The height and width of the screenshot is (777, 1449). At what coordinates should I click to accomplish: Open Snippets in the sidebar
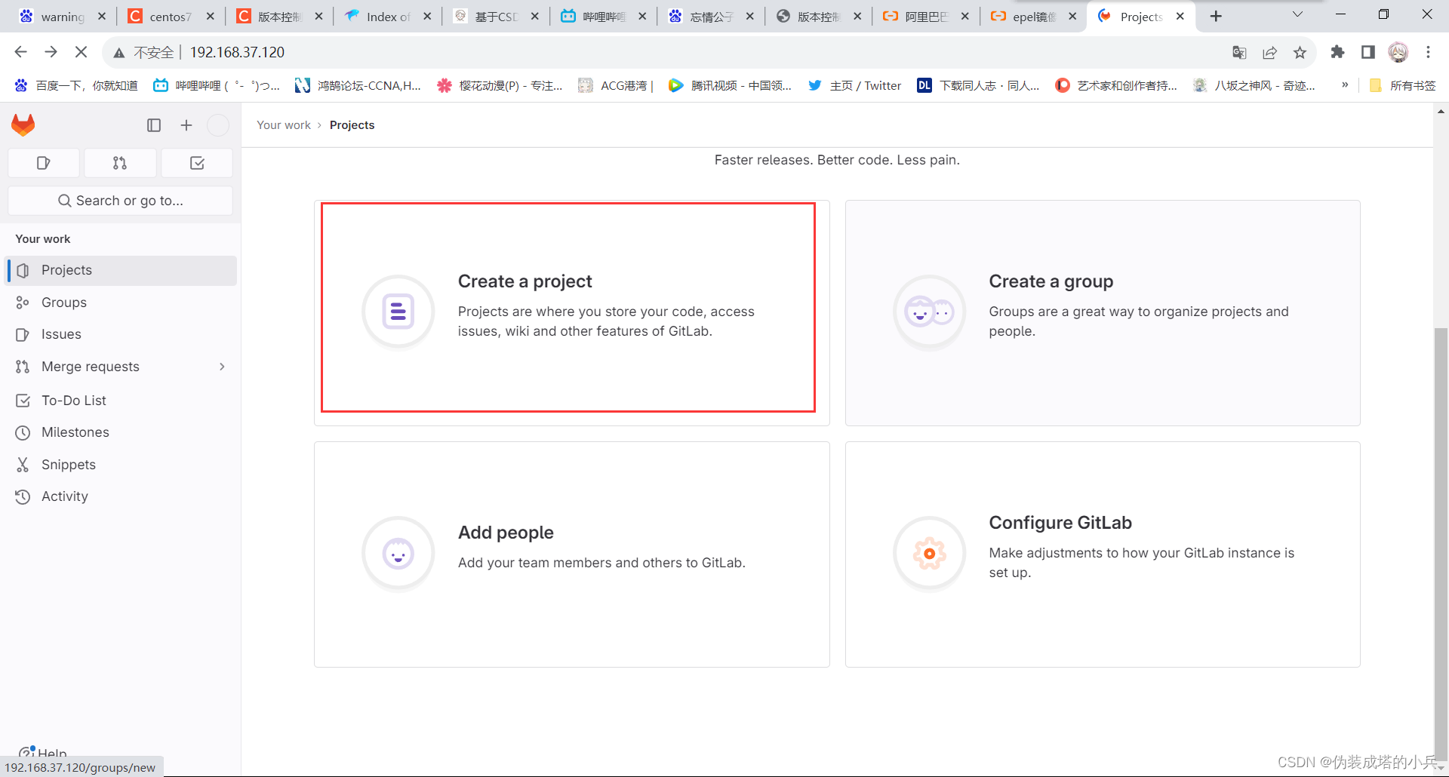122,465
